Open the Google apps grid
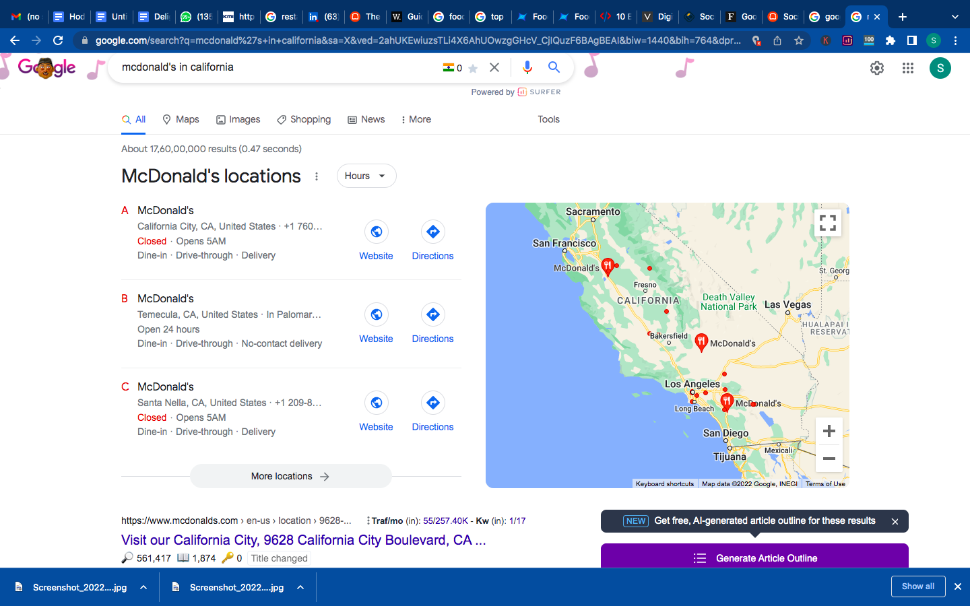The width and height of the screenshot is (970, 606). coord(908,68)
